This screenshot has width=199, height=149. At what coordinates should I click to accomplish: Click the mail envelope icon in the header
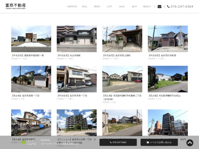coord(160,7)
